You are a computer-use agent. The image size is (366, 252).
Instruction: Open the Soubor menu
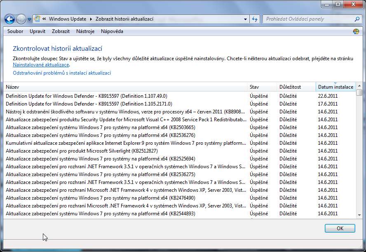click(15, 31)
